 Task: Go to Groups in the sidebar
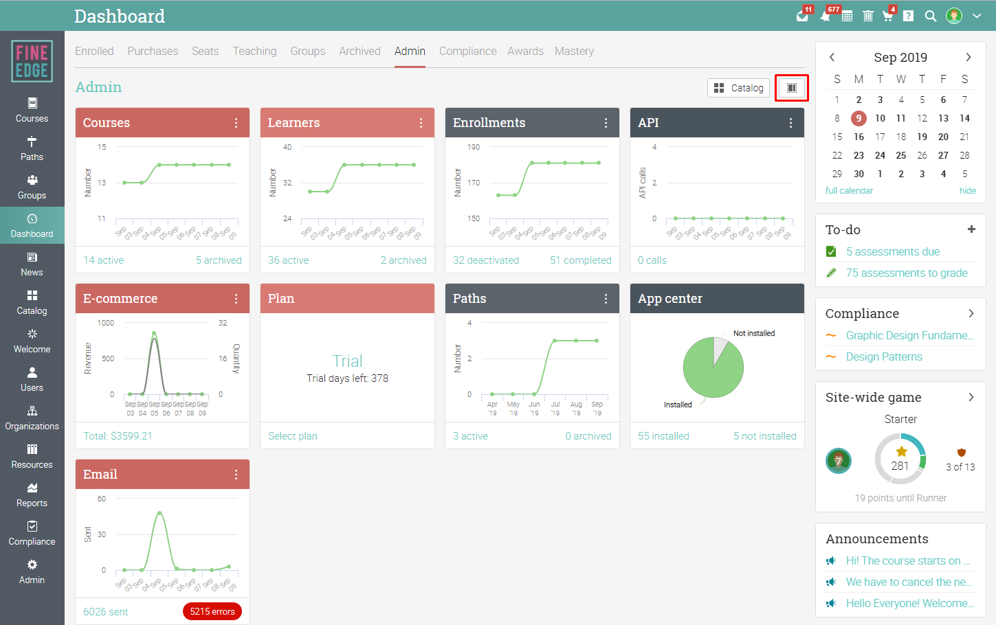click(x=32, y=187)
